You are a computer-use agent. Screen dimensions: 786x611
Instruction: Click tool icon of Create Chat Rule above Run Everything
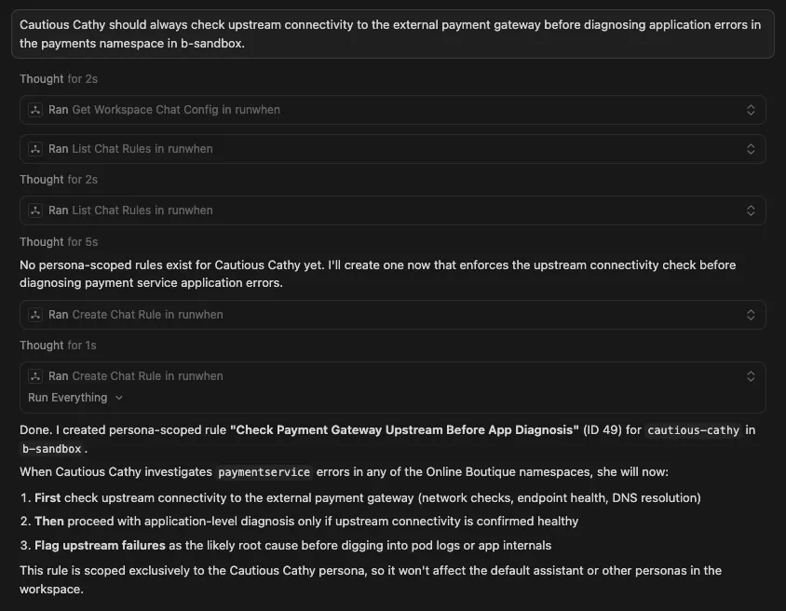click(35, 376)
